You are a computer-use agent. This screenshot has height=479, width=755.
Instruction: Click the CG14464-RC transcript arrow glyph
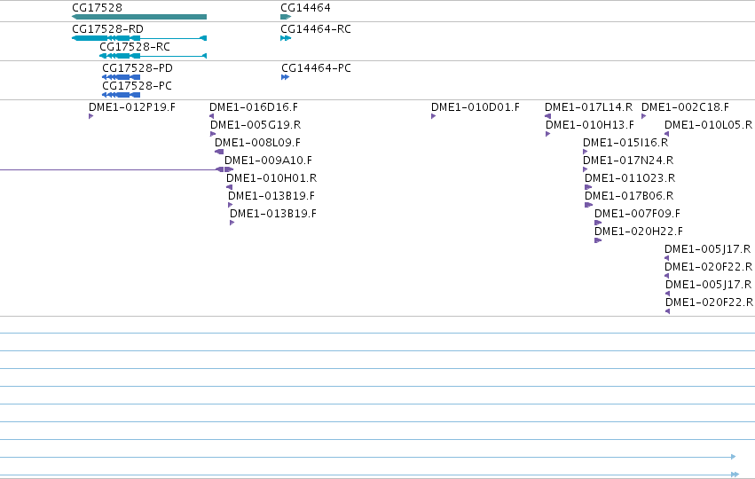pos(286,38)
